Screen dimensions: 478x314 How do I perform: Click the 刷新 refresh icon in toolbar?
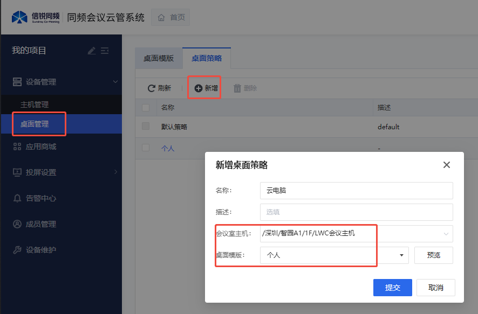(152, 88)
